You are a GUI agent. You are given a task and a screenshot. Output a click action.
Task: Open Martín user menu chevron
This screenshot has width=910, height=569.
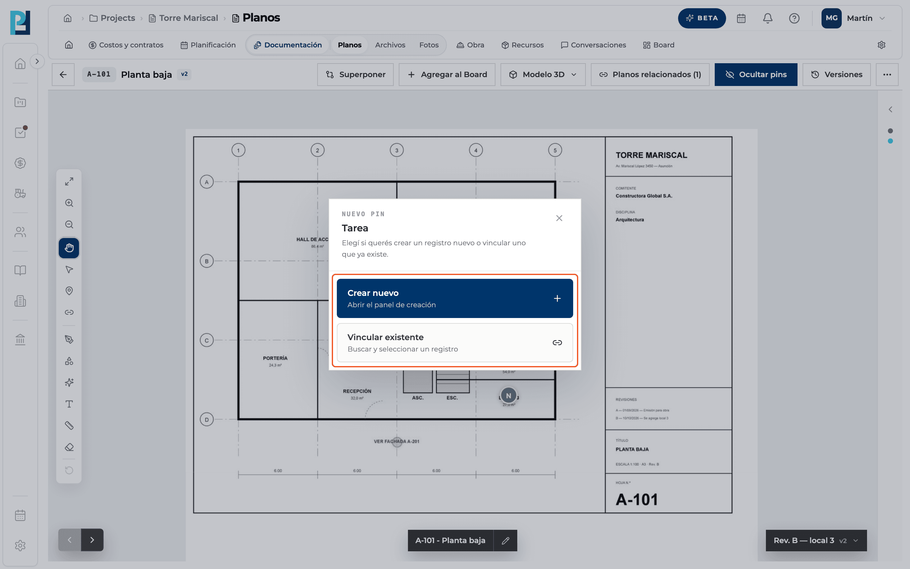882,18
